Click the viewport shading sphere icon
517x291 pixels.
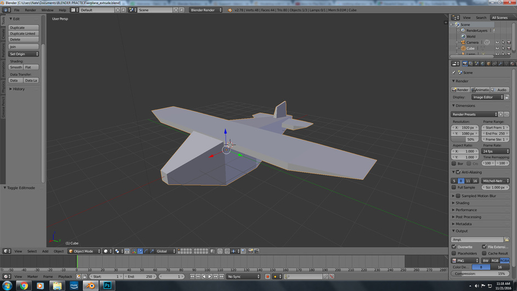click(x=106, y=251)
